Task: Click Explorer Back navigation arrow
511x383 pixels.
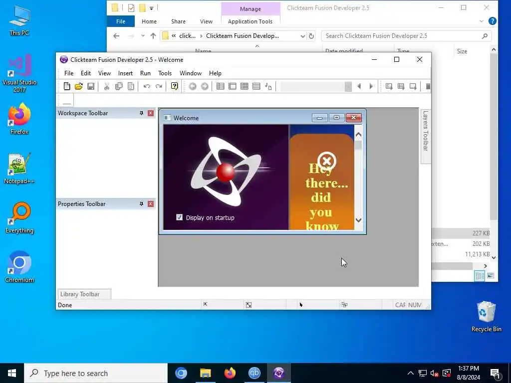Action: 116,36
